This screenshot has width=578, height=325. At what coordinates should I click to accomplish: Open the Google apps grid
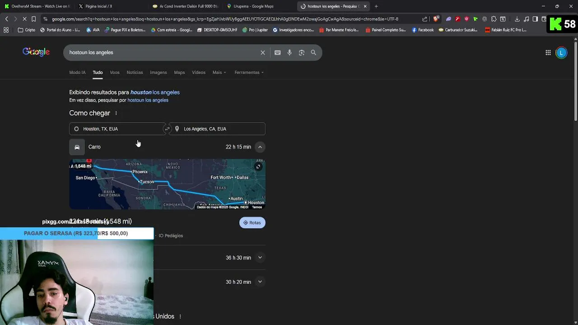click(548, 53)
